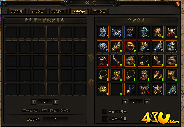This screenshot has width=184, height=127.
Task: Enable 只显示可兑换 checkbox
Action: 105,111
